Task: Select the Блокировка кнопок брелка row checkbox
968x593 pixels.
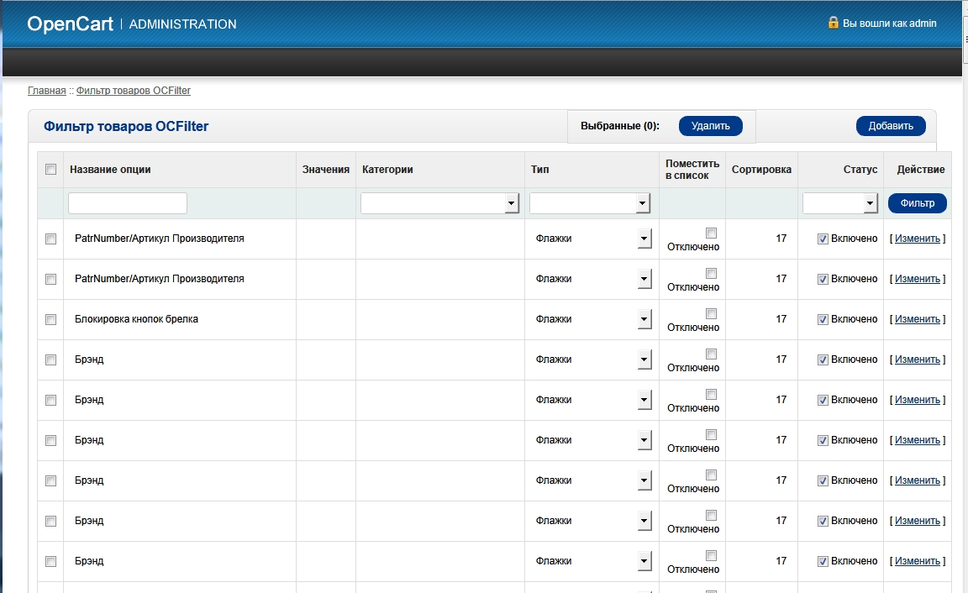Action: pyautogui.click(x=51, y=320)
